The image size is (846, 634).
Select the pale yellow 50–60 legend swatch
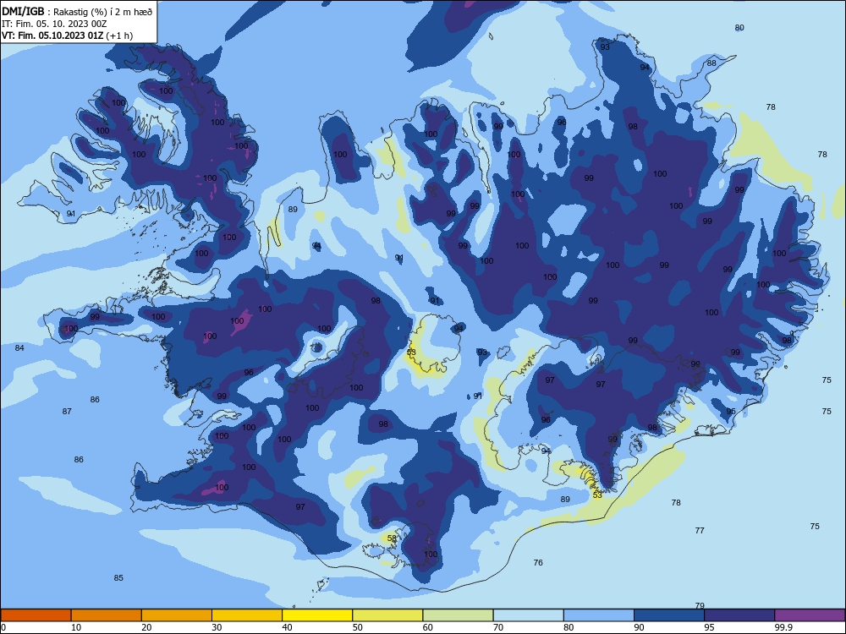(387, 615)
